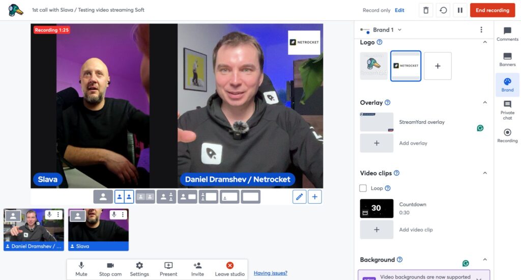521x280 pixels.
Task: Select the news layout
Action: click(187, 197)
